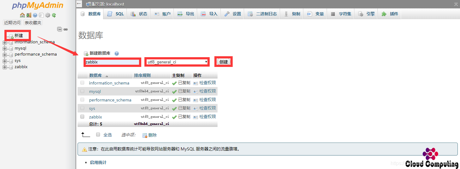
Task: Expand performance_schema node in tree
Action: point(4,55)
